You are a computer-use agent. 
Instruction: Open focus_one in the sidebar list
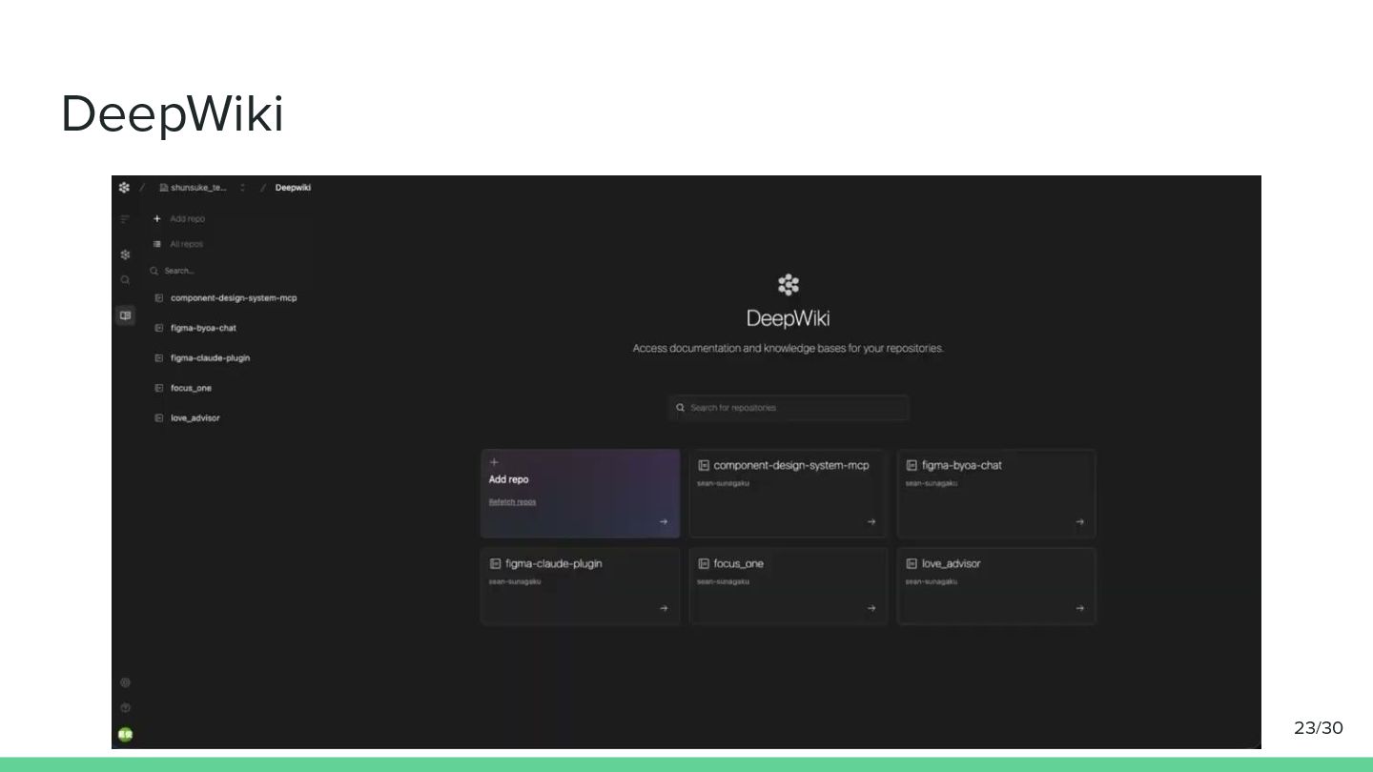184,388
